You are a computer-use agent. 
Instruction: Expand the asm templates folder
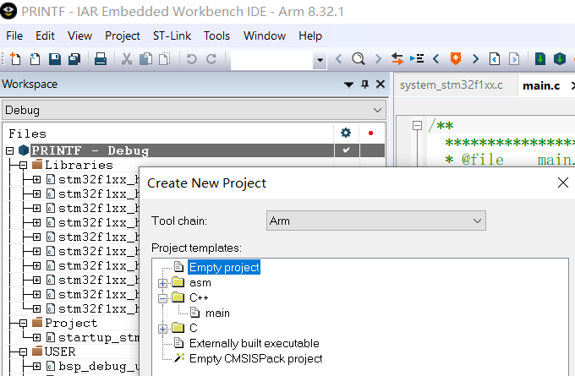point(163,283)
